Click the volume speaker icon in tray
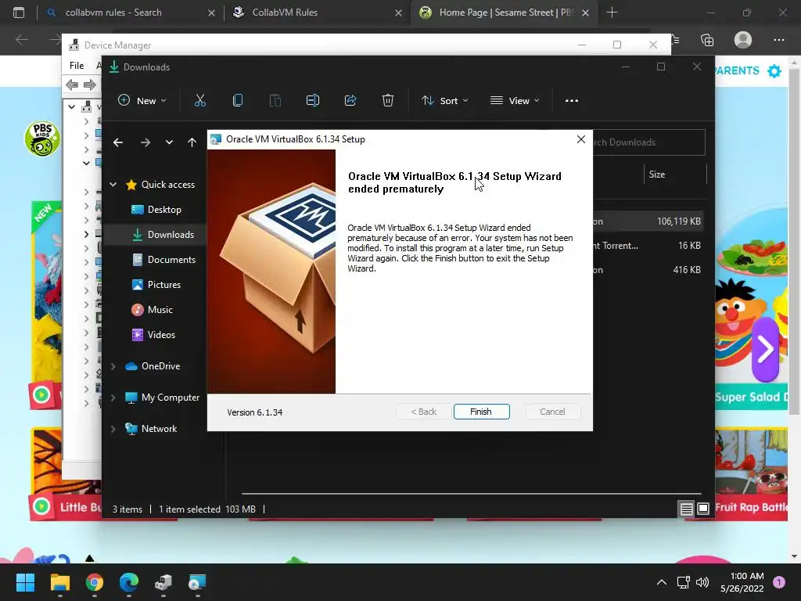Image resolution: width=801 pixels, height=601 pixels. pyautogui.click(x=702, y=582)
